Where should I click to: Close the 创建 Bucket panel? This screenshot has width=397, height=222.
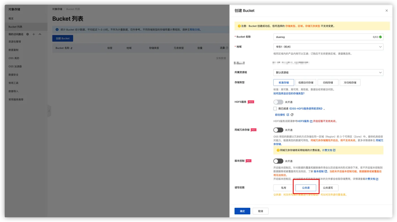point(387,11)
